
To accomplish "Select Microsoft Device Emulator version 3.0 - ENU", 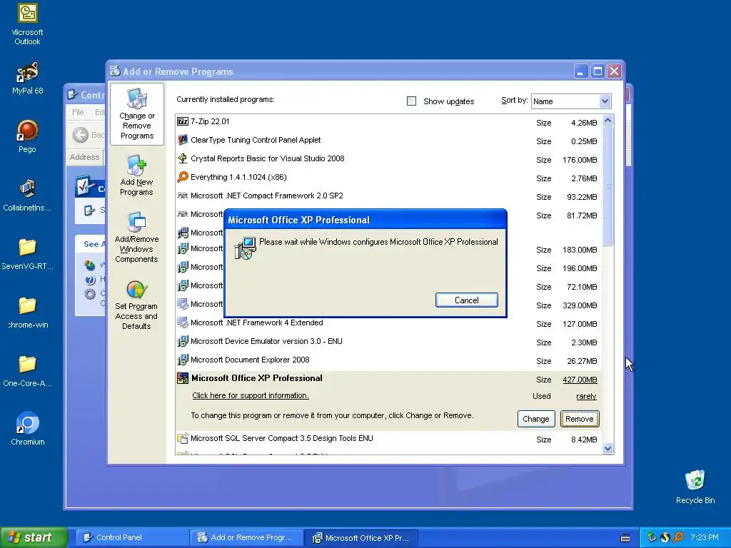I will click(x=388, y=342).
